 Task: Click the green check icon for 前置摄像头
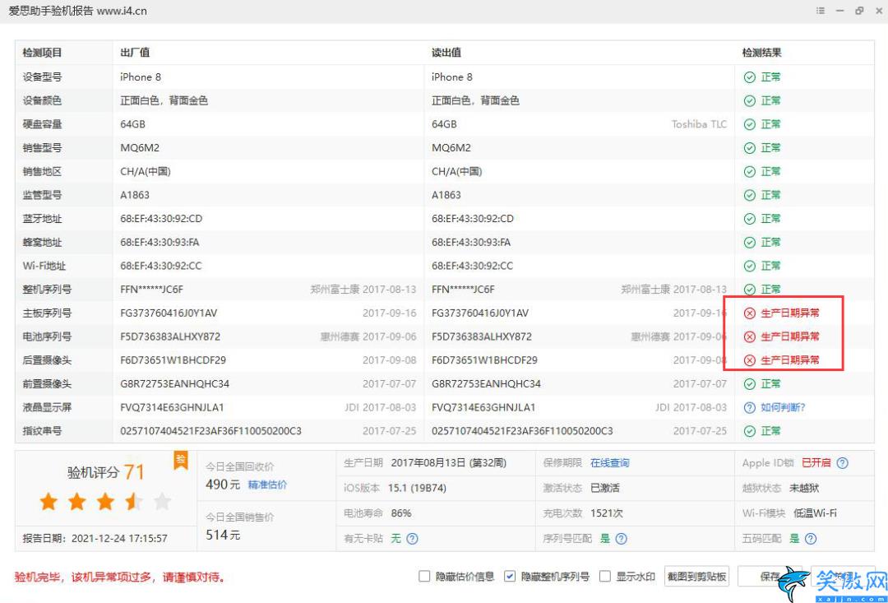tap(750, 384)
